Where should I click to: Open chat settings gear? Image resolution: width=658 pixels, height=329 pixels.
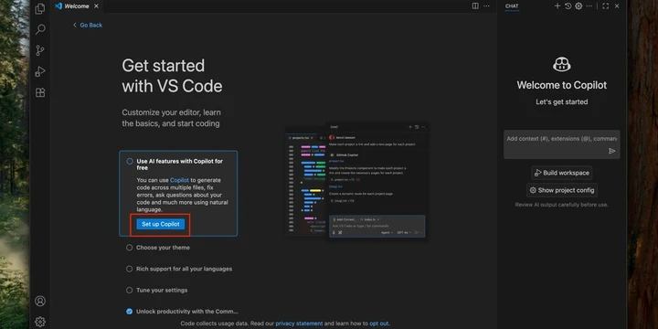[x=578, y=5]
